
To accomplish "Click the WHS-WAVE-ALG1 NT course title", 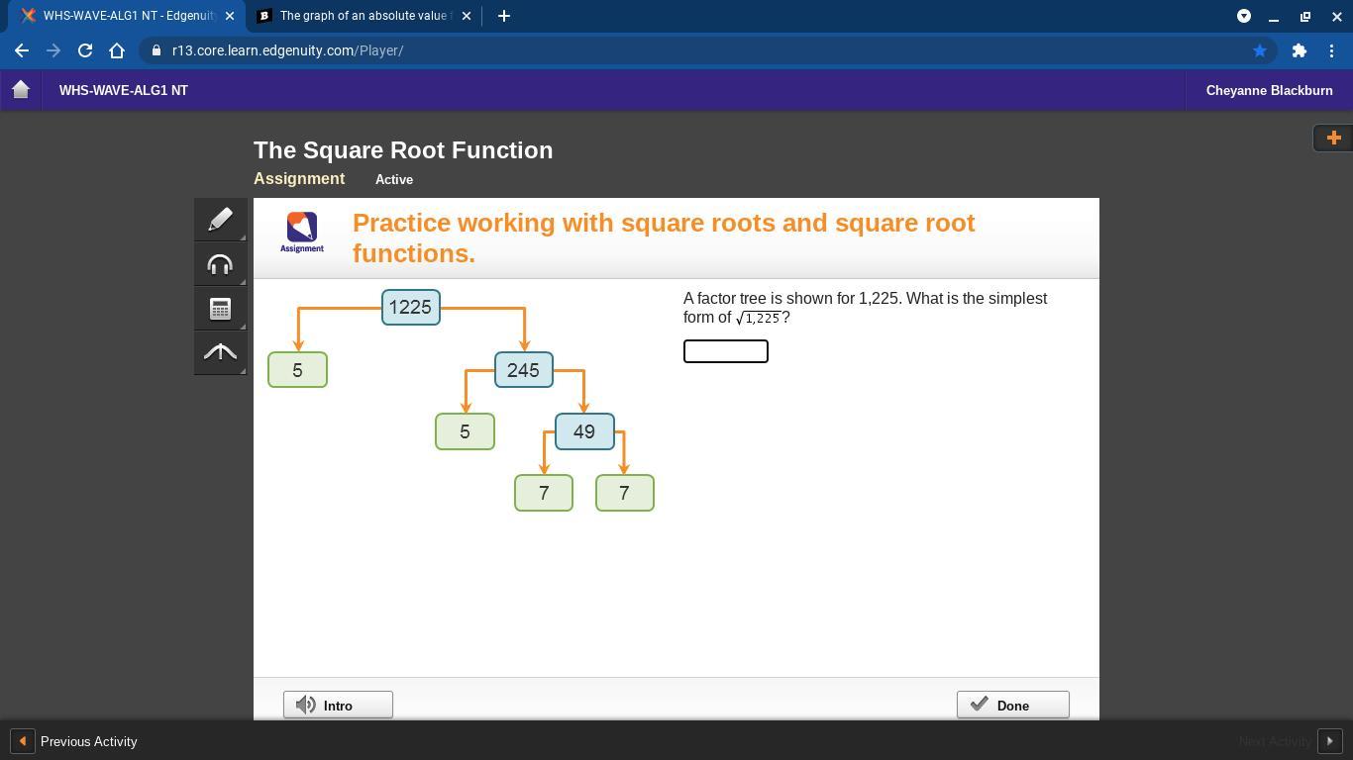I will point(124,90).
